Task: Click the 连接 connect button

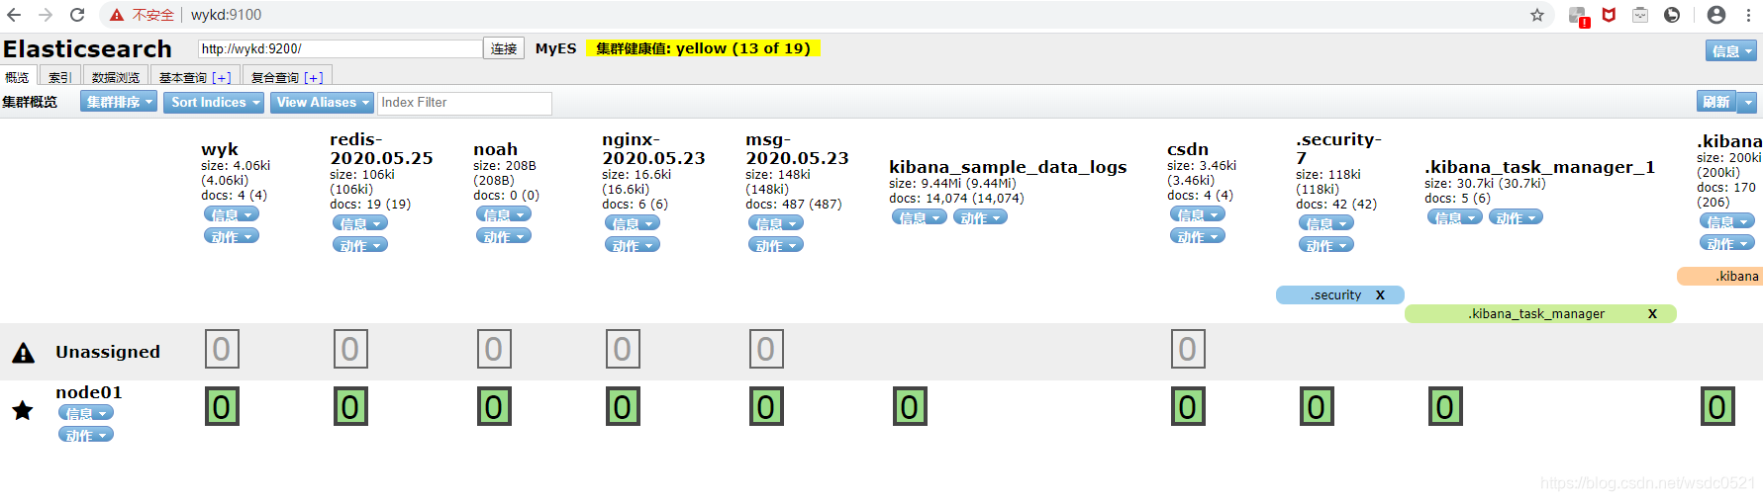Action: [x=504, y=48]
